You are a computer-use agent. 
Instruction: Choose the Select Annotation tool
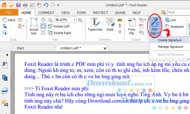coord(5,33)
